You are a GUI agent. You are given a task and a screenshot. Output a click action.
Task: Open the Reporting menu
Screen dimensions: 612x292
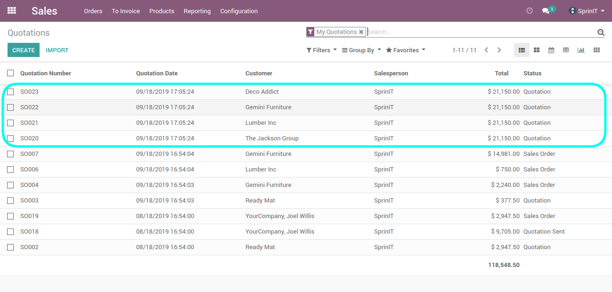197,11
